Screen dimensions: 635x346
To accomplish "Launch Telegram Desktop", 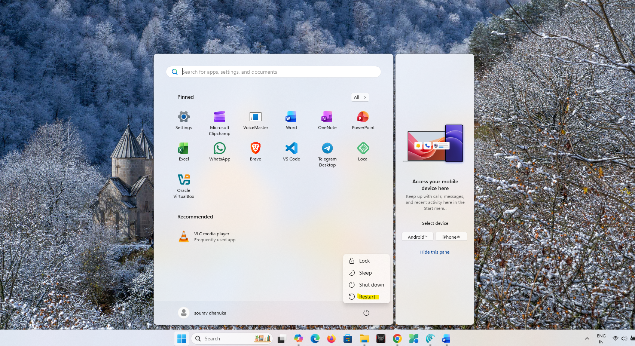I will point(327,154).
